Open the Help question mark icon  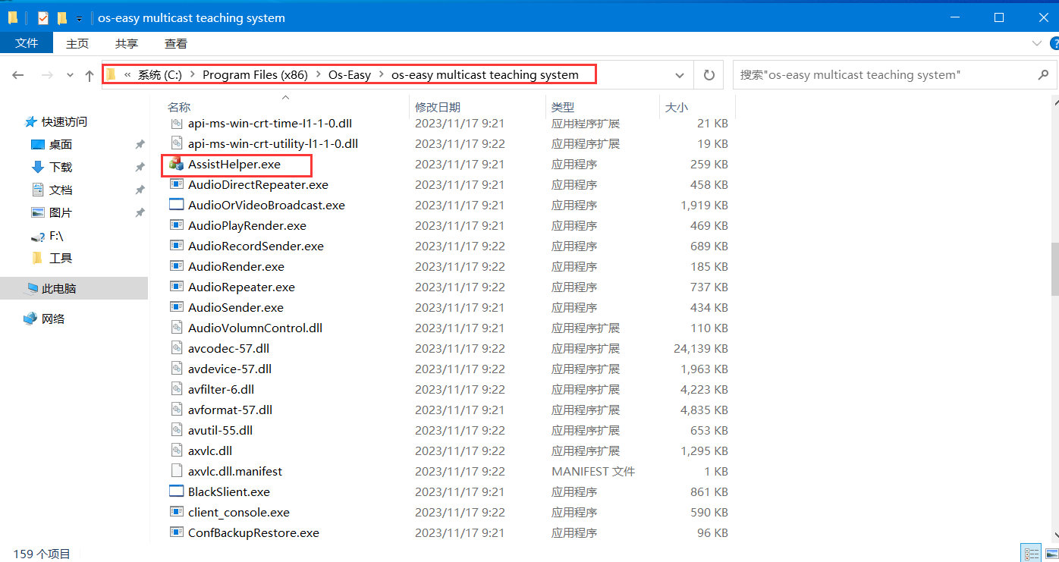[x=1051, y=43]
